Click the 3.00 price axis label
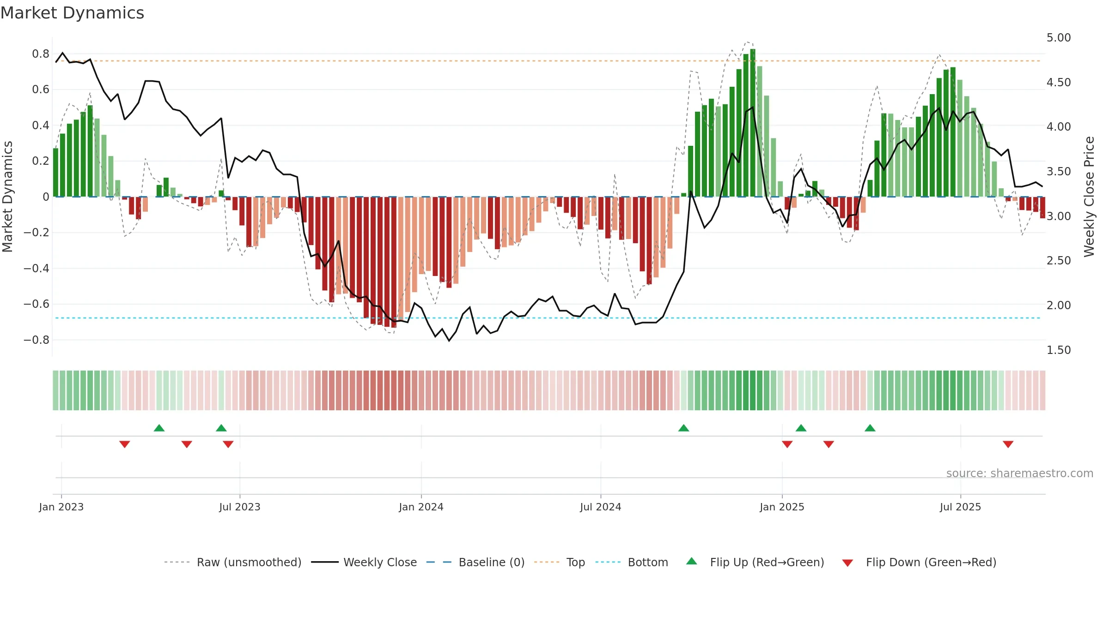The image size is (1109, 623). tap(1059, 216)
